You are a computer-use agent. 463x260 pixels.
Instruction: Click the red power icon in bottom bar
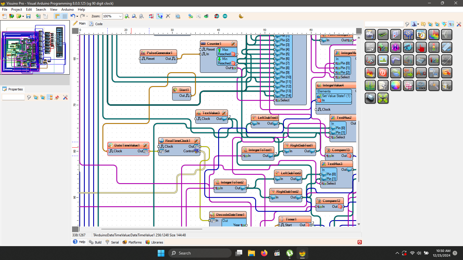359,242
